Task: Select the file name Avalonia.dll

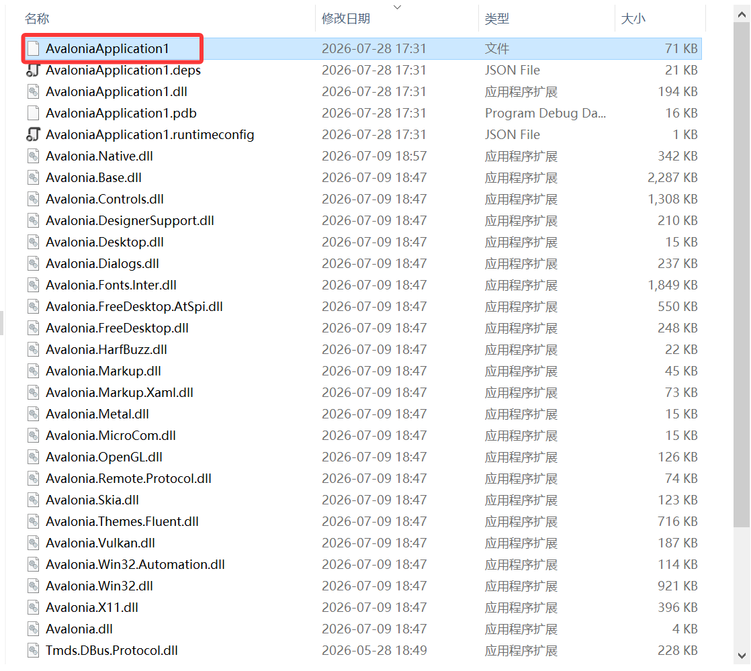Action: 79,629
